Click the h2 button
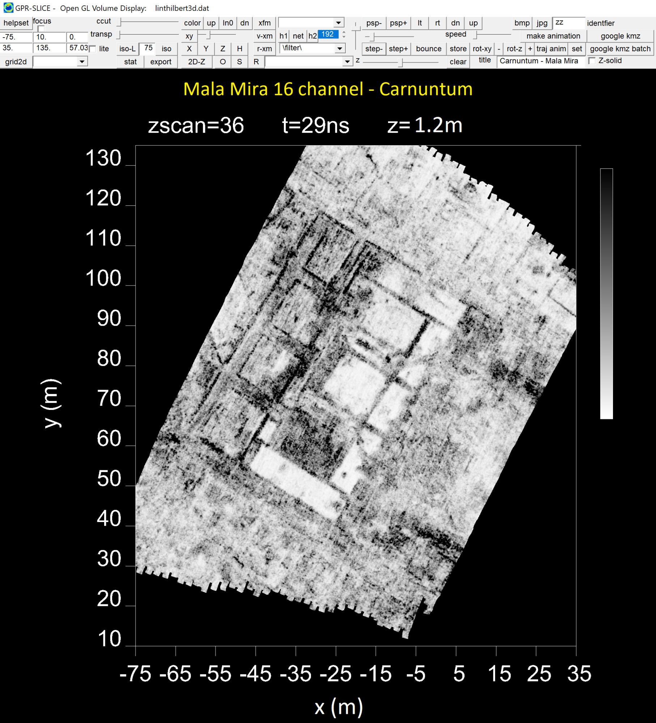656x723 pixels. pos(312,36)
